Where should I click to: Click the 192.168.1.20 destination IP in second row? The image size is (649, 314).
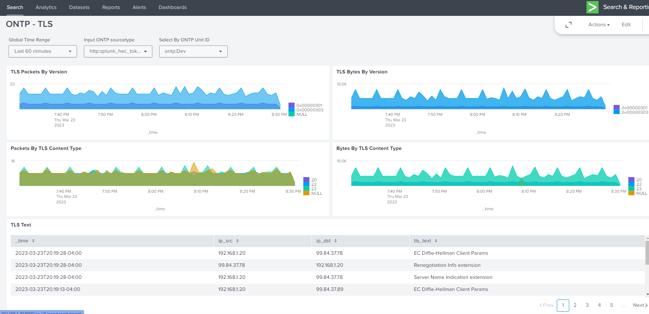(330, 265)
